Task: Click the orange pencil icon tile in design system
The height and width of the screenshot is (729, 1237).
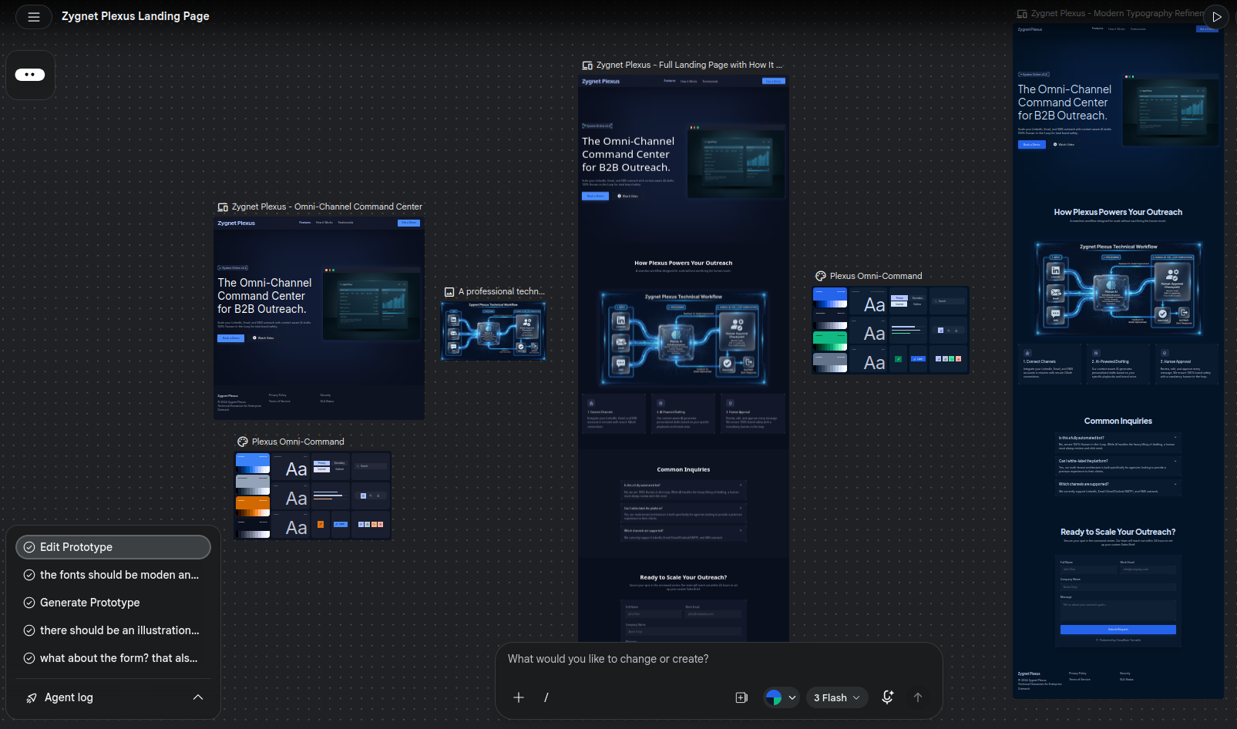Action: pos(321,524)
